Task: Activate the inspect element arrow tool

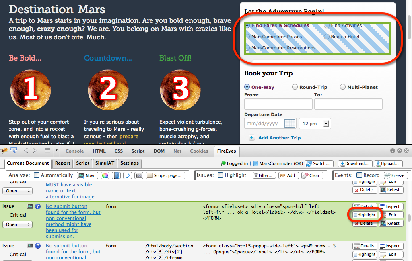Action: point(14,150)
